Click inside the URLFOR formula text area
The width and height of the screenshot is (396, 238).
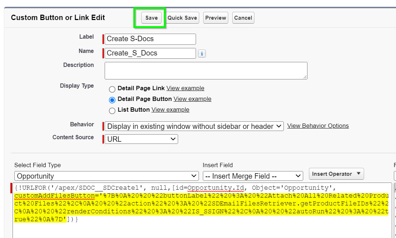coord(202,210)
